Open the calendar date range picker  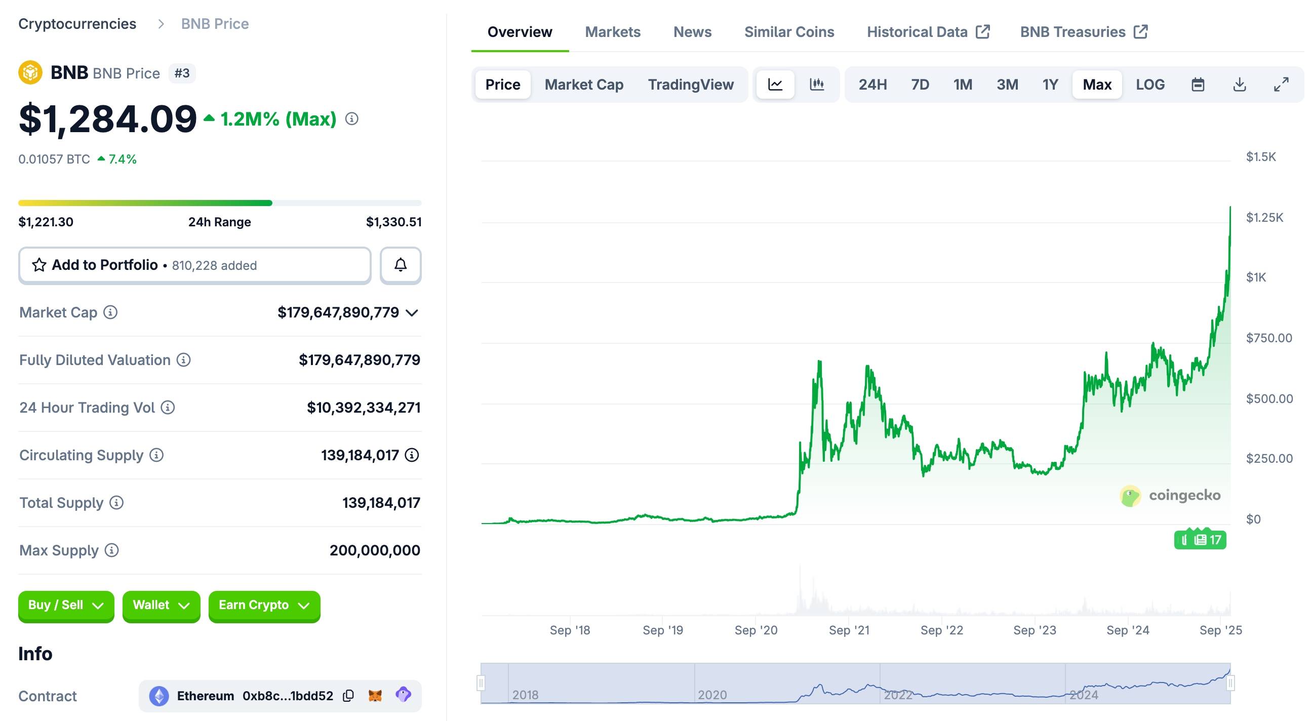[1198, 84]
